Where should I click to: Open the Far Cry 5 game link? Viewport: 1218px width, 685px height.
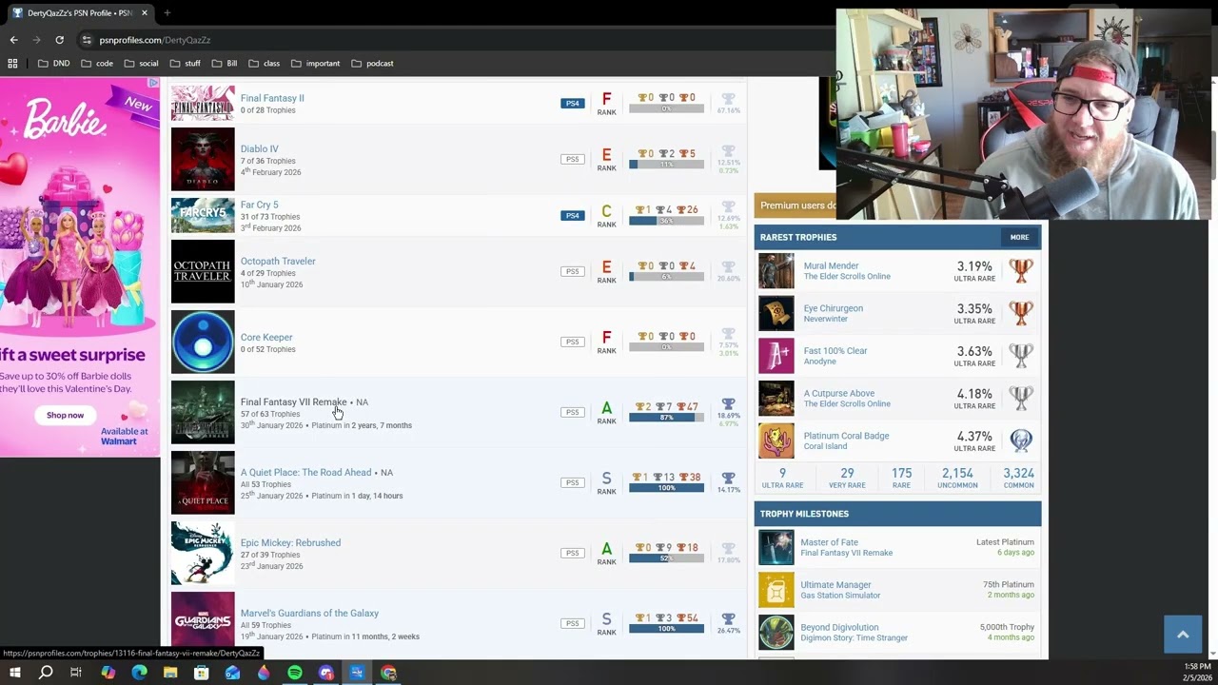tap(260, 205)
